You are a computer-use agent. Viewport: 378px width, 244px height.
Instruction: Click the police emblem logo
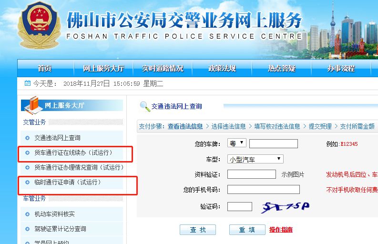click(x=39, y=25)
